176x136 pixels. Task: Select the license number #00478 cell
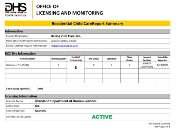tap(147, 64)
